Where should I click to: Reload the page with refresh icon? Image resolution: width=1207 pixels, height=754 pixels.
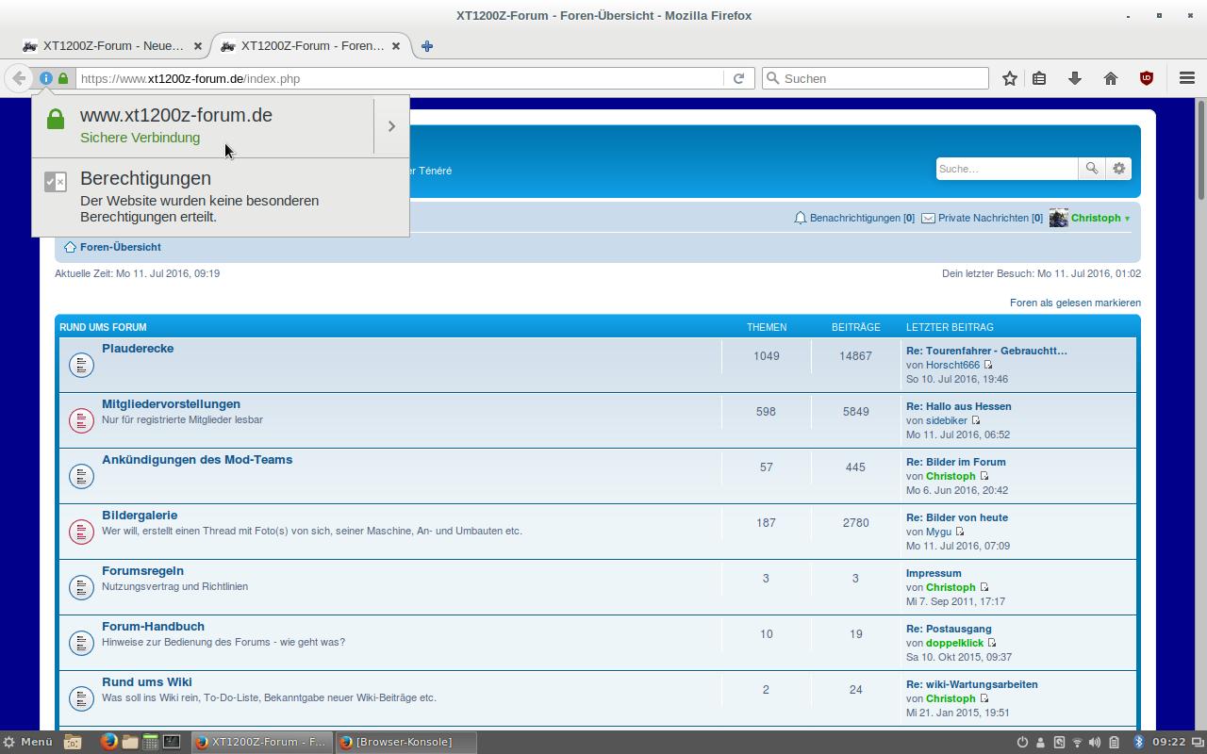(x=738, y=78)
